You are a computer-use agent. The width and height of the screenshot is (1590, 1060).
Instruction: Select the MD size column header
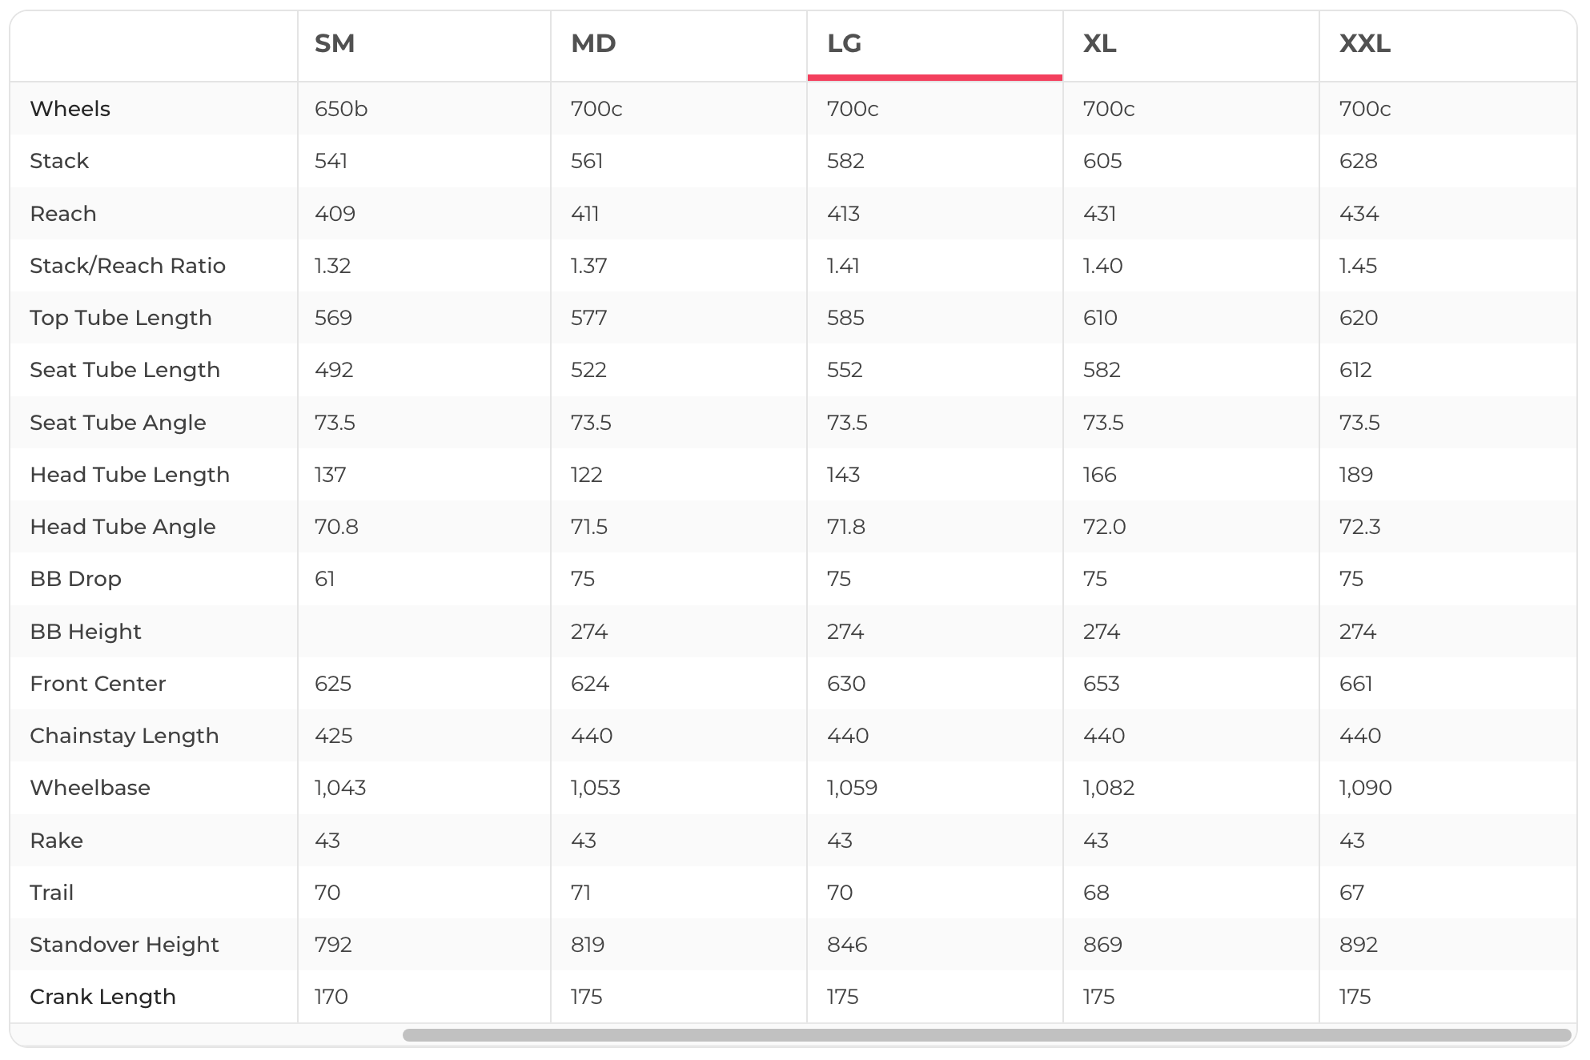click(593, 44)
